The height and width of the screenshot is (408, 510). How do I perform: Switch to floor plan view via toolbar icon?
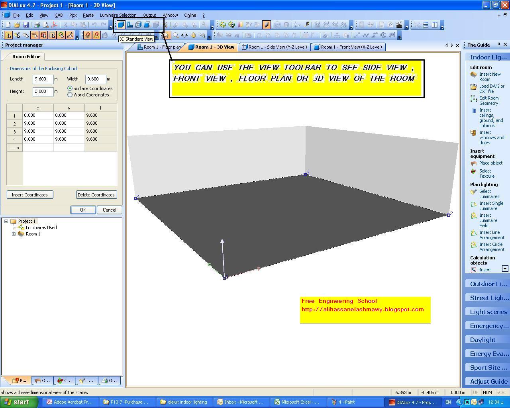(x=130, y=25)
